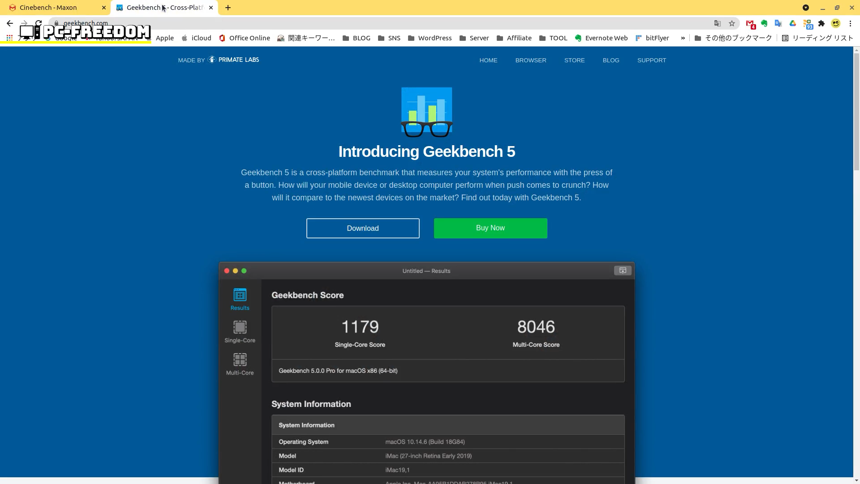Click the Primate Labs logo link
The height and width of the screenshot is (484, 860).
coord(234,60)
